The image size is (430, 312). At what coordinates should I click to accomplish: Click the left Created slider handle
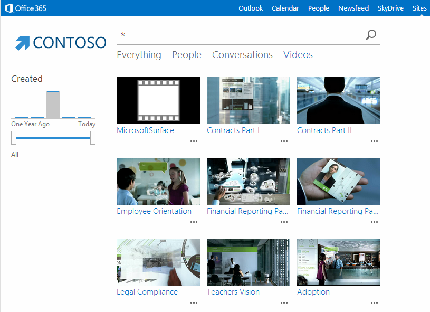pos(14,138)
